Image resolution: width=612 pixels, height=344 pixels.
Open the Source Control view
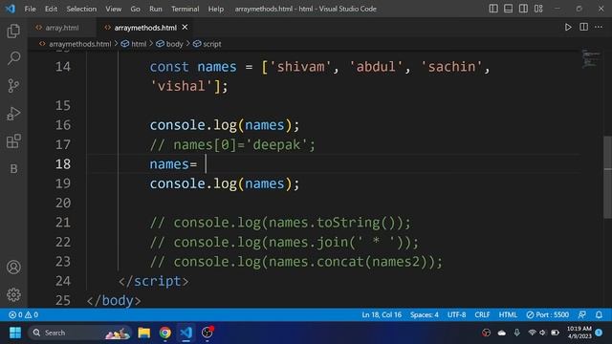click(x=13, y=86)
